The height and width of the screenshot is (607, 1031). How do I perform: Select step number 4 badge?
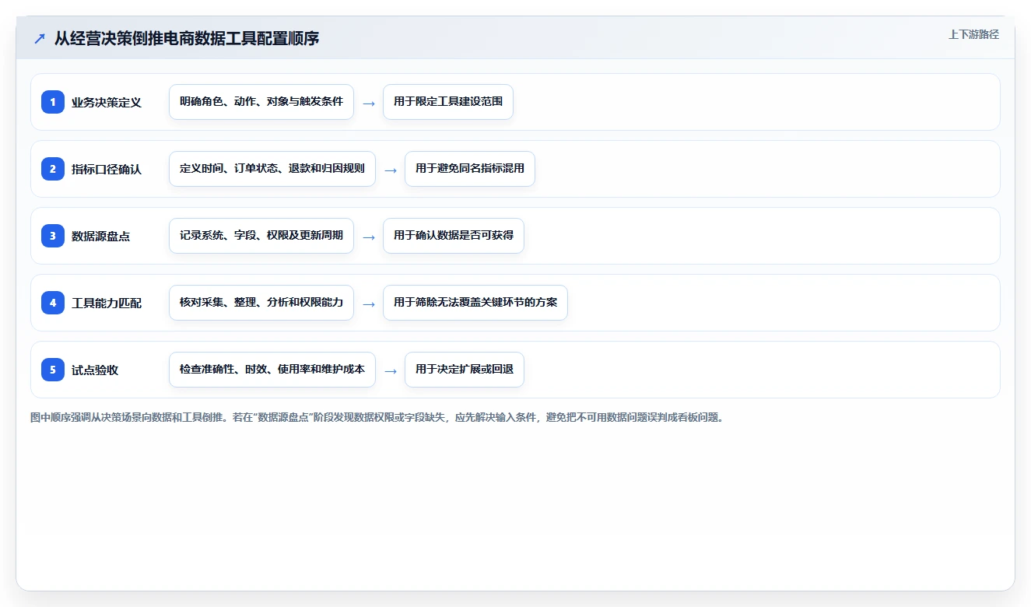[x=53, y=303]
